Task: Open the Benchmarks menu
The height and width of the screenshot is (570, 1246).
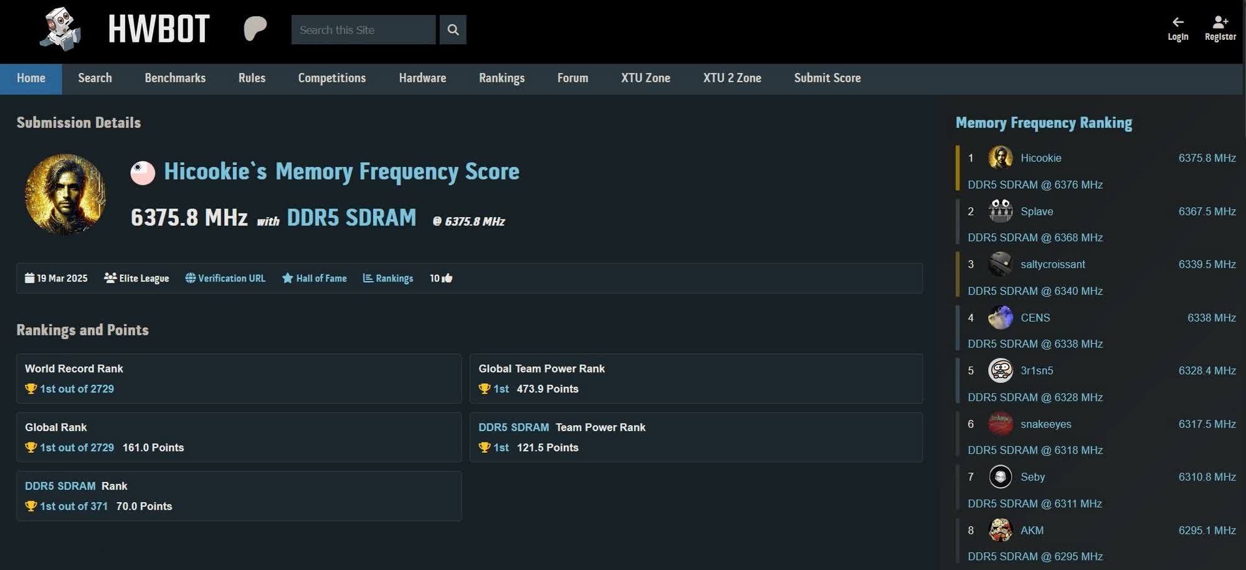Action: pyautogui.click(x=175, y=78)
